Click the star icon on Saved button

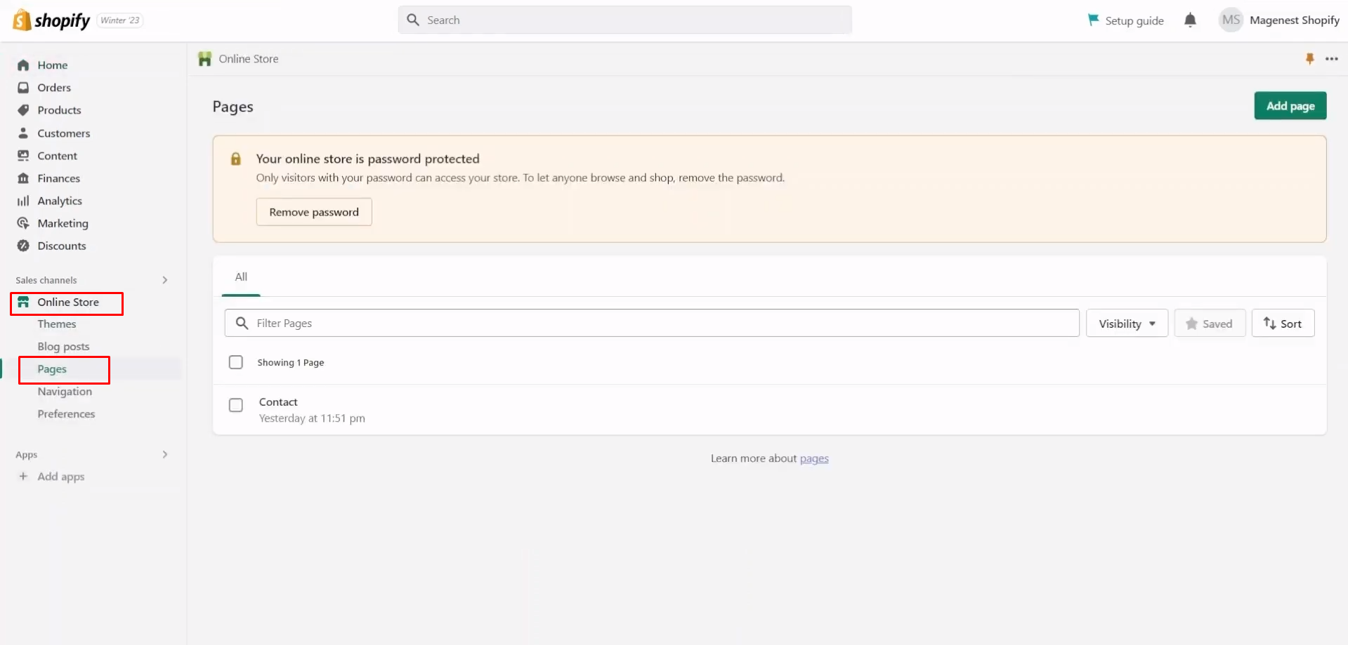1191,324
